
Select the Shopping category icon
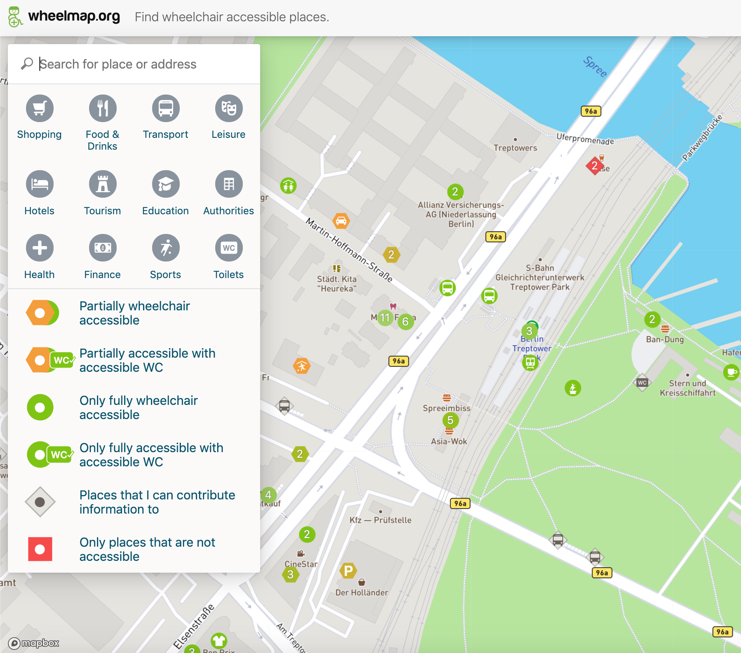point(39,108)
